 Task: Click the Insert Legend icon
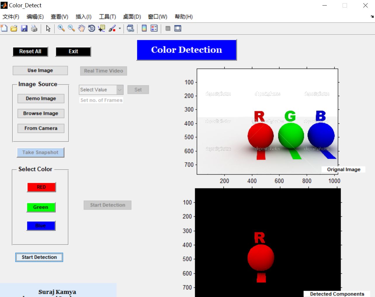(154, 28)
